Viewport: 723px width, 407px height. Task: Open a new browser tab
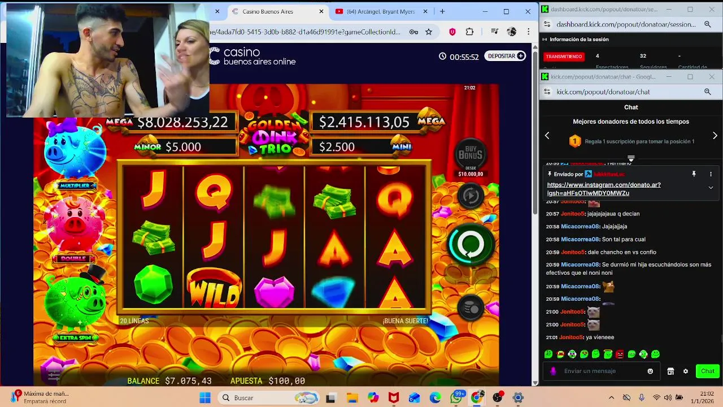(442, 11)
